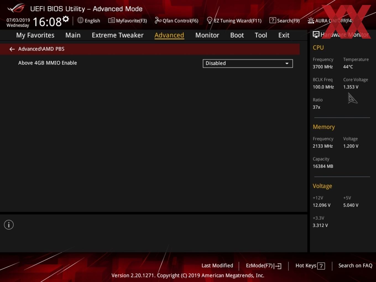376x282 pixels.
Task: Select the Advanced tab
Action: [x=169, y=35]
